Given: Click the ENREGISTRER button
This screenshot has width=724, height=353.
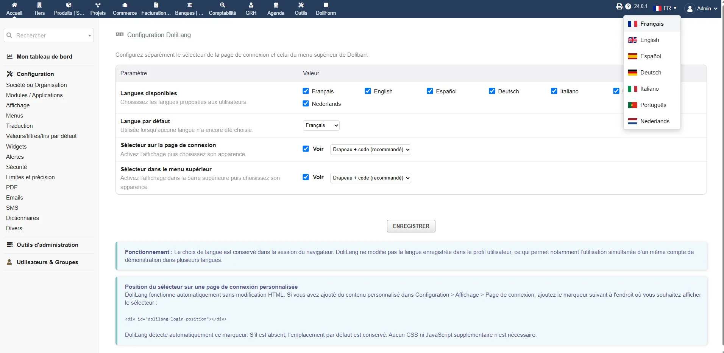Looking at the screenshot, I should (411, 226).
